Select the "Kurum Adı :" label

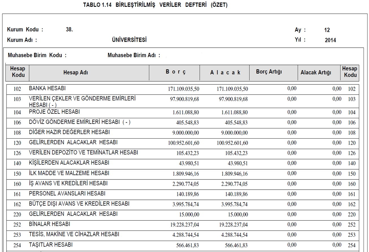(x=22, y=40)
